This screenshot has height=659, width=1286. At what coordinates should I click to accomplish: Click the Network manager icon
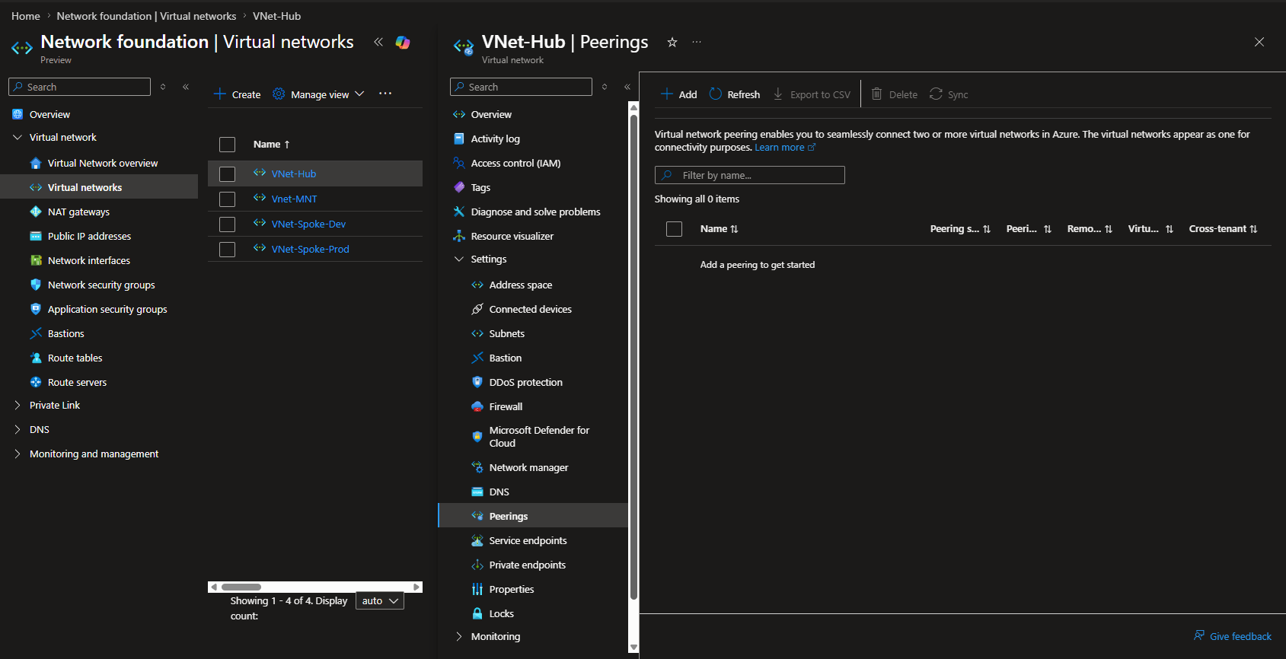(x=477, y=467)
